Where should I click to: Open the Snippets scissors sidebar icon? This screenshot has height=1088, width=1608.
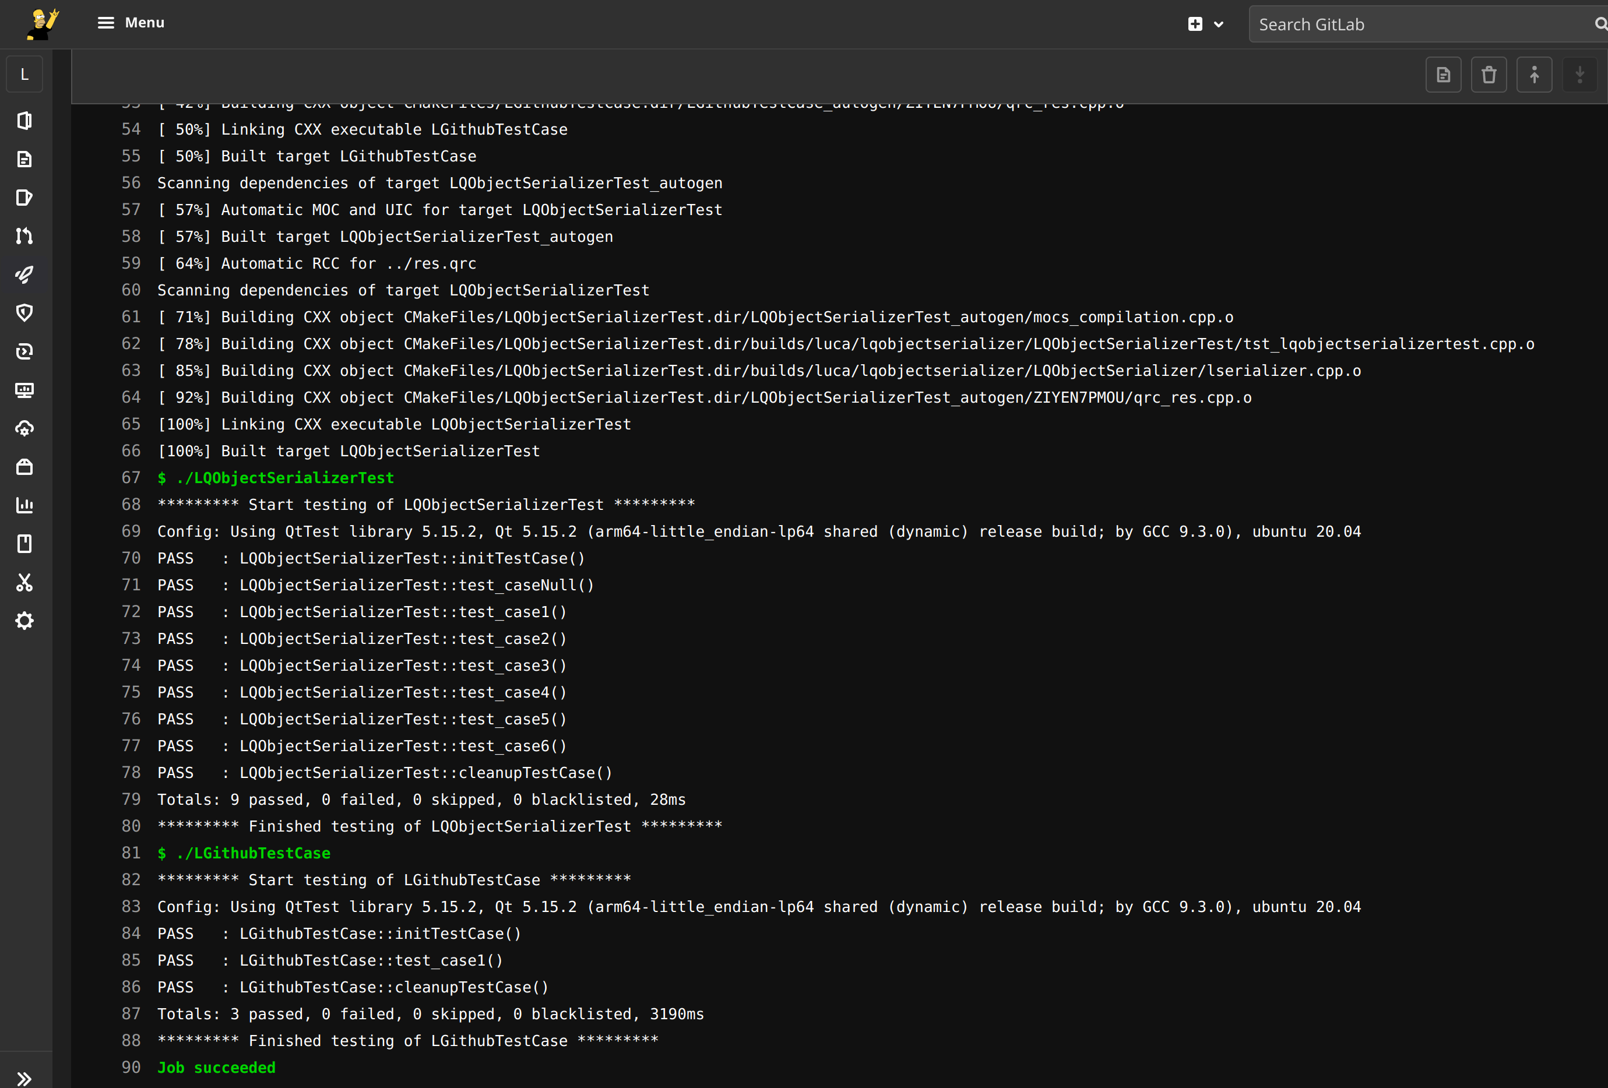24,582
